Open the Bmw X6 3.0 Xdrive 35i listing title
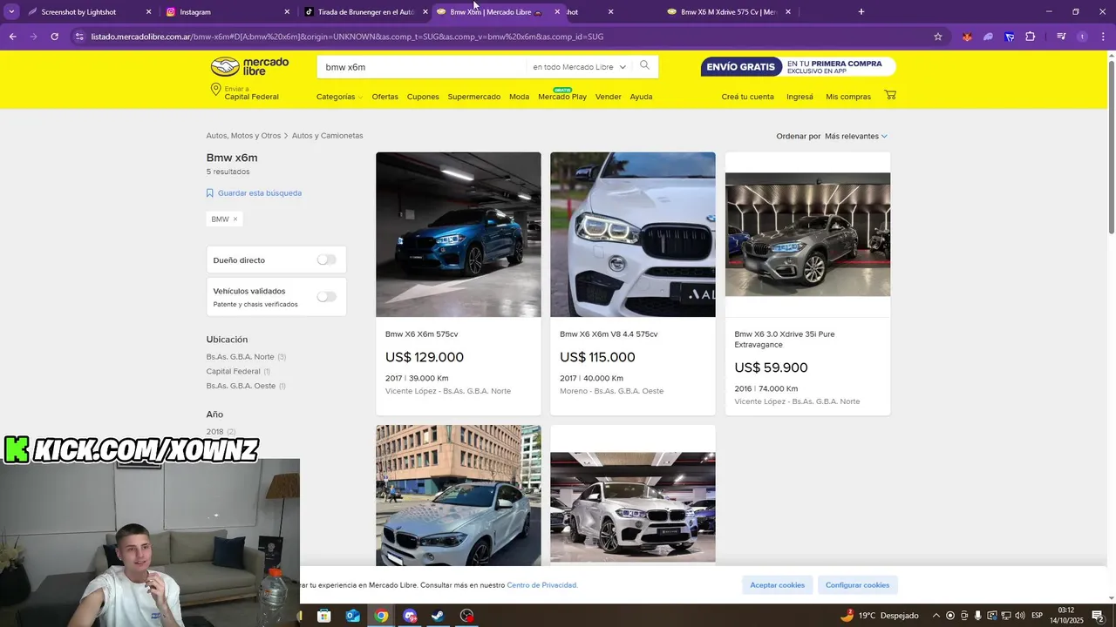 pos(785,340)
